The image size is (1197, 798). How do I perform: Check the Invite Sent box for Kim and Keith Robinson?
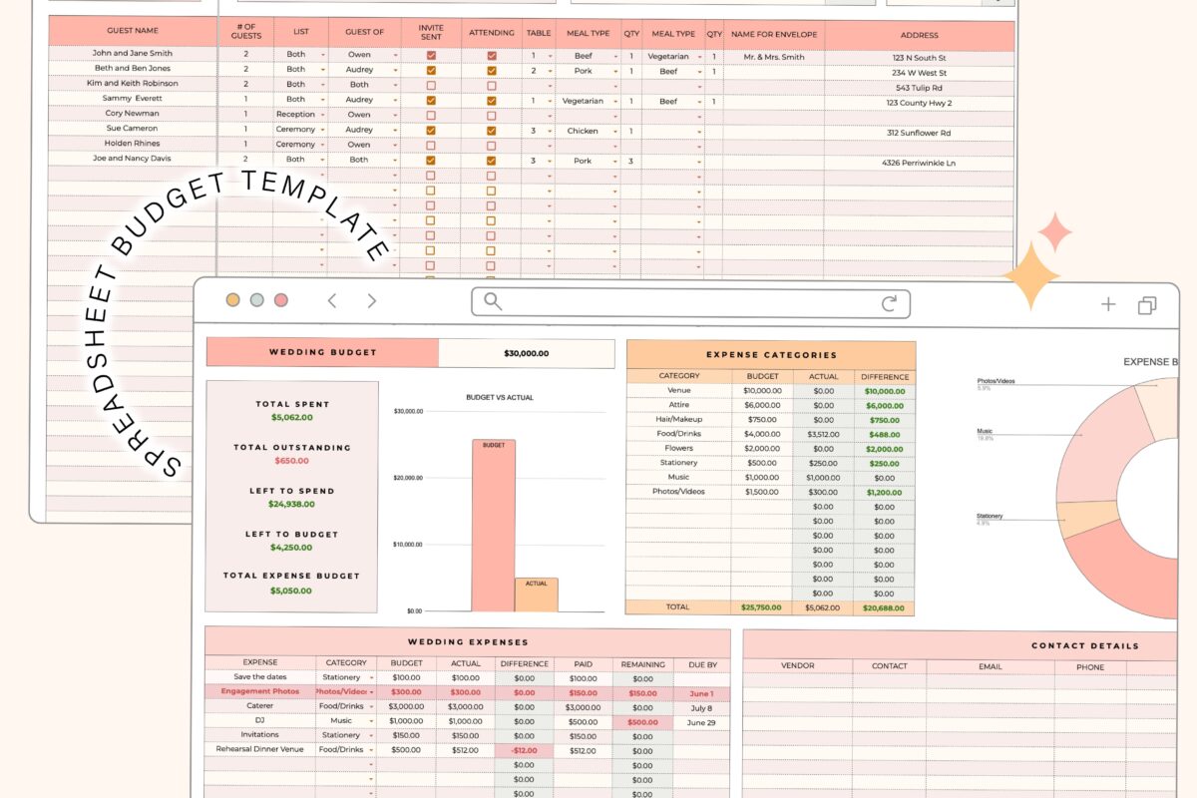pyautogui.click(x=429, y=85)
